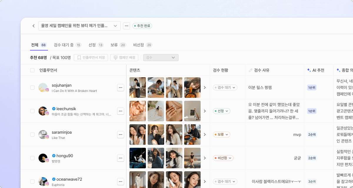Click the sparkle icon in AI 추천 header
Image resolution: width=353 pixels, height=188 pixels.
click(x=309, y=70)
